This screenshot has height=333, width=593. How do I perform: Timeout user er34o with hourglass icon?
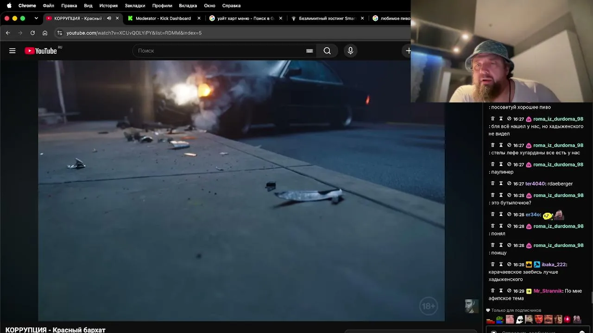501,215
